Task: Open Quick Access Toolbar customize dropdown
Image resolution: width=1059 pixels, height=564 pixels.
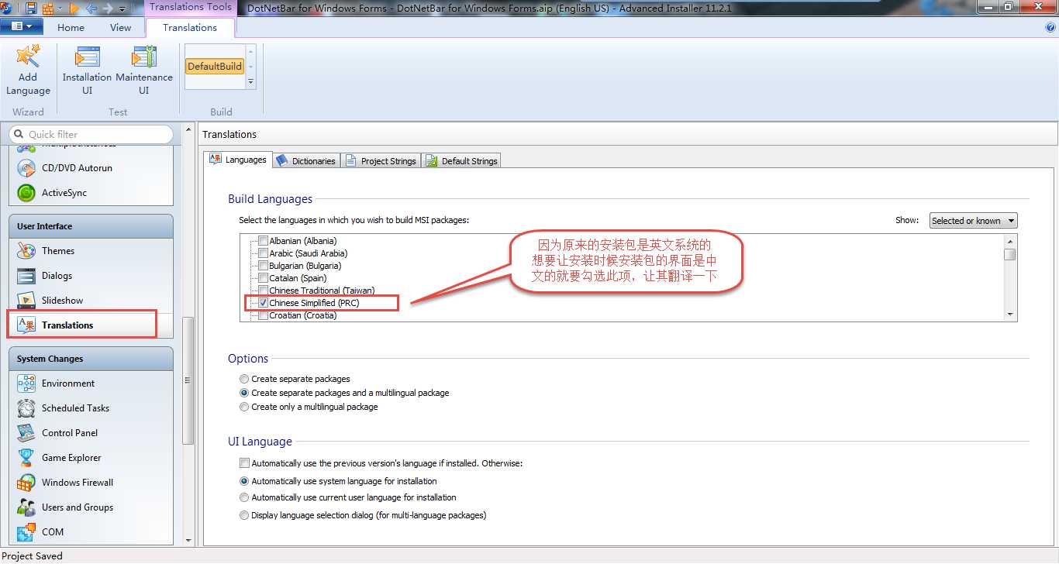Action: point(122,9)
